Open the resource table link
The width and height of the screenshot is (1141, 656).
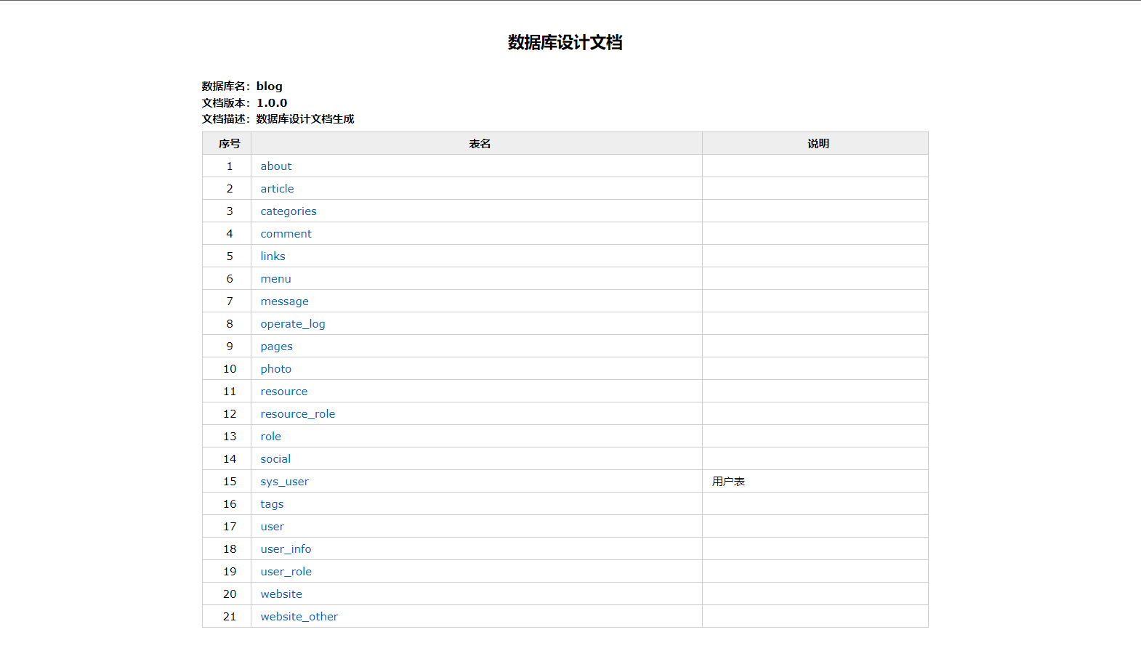[284, 392]
